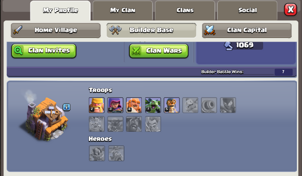
Task: Select the Builder Base view
Action: point(151,30)
